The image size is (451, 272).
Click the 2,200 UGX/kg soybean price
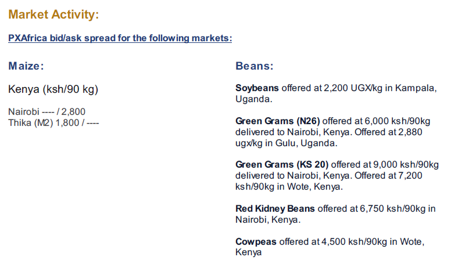click(353, 88)
